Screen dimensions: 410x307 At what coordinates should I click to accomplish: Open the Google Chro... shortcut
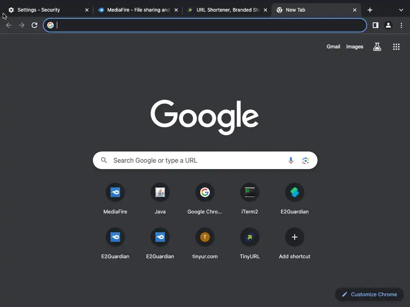pos(205,199)
